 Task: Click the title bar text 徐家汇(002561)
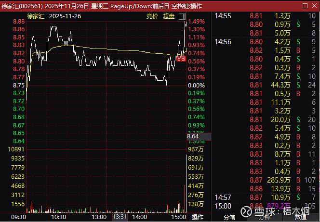pos(22,6)
